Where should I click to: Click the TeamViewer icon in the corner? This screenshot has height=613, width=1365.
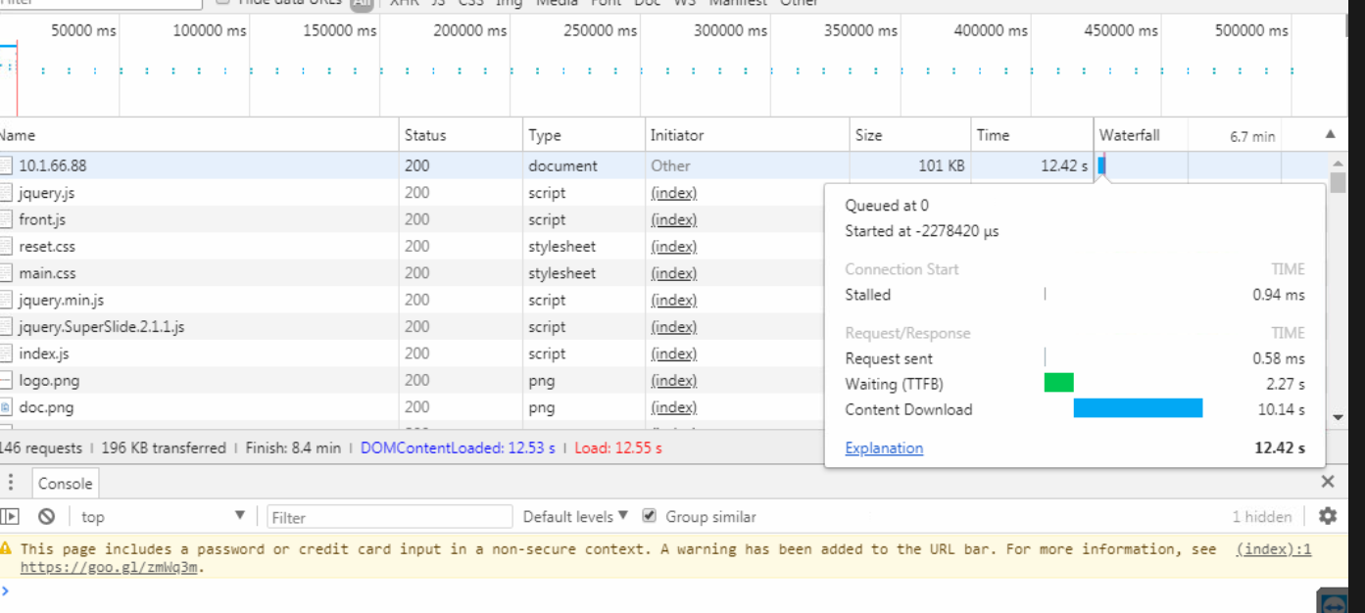1335,602
